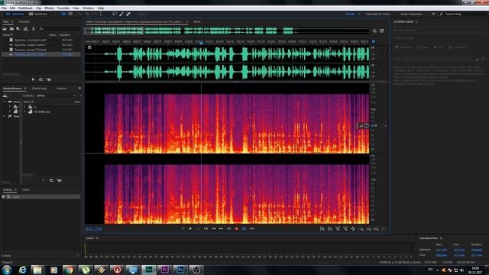
Task: Play the selected file in Files panel
Action: [33, 79]
